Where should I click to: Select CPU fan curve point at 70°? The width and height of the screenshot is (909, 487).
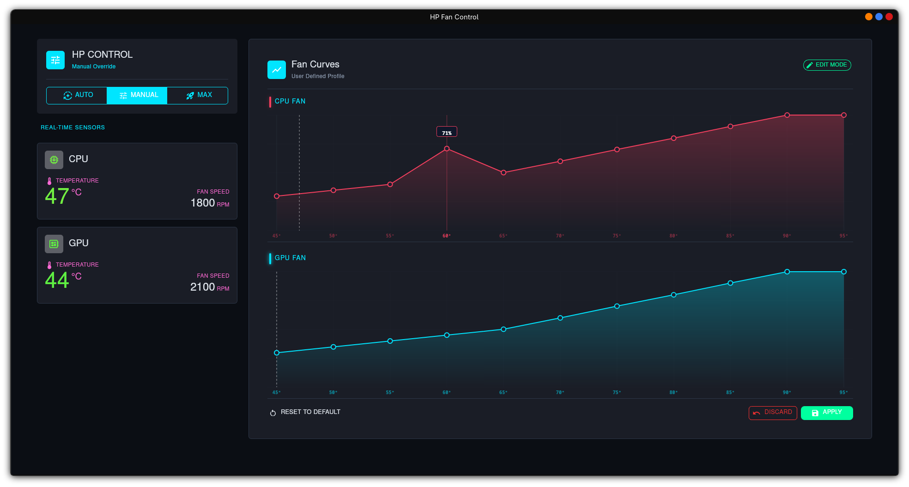(x=560, y=161)
